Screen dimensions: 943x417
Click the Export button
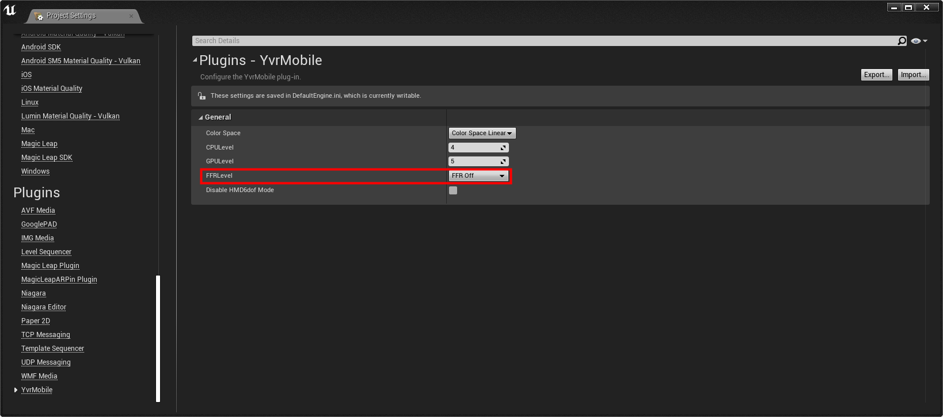[876, 75]
